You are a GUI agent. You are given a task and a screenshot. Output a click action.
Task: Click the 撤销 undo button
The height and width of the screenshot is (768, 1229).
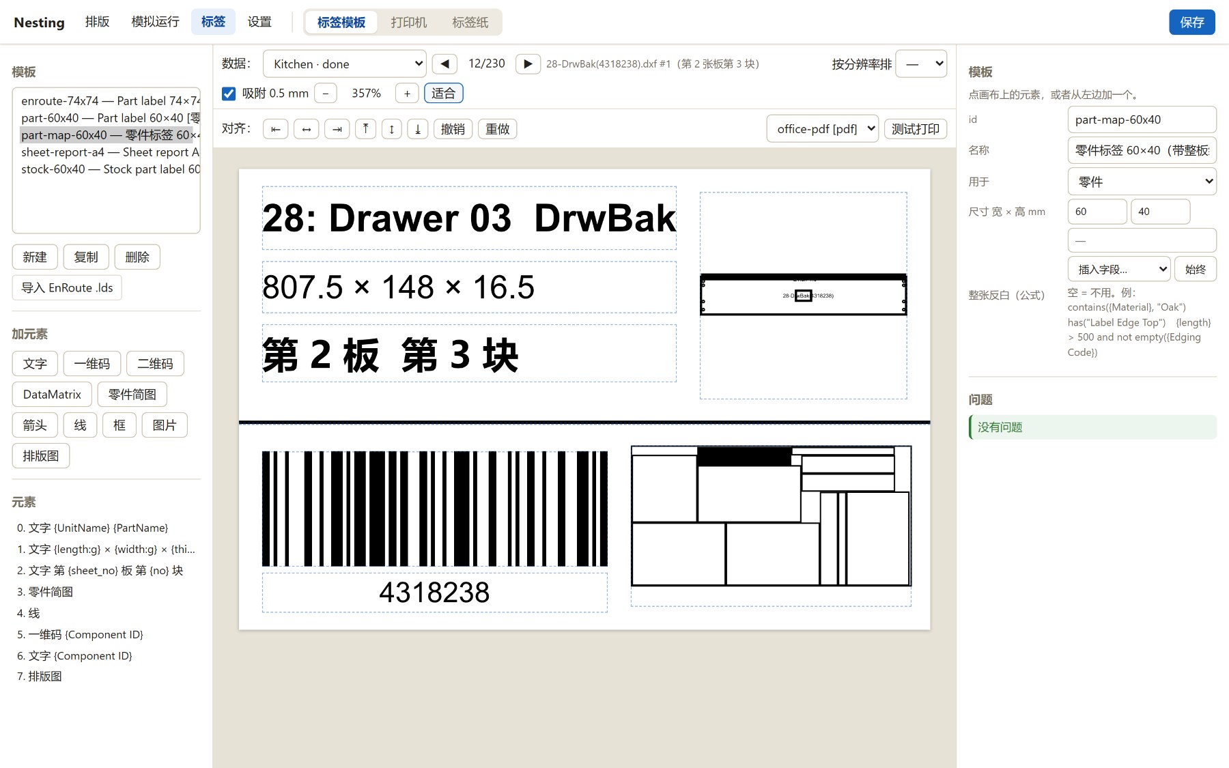point(453,129)
